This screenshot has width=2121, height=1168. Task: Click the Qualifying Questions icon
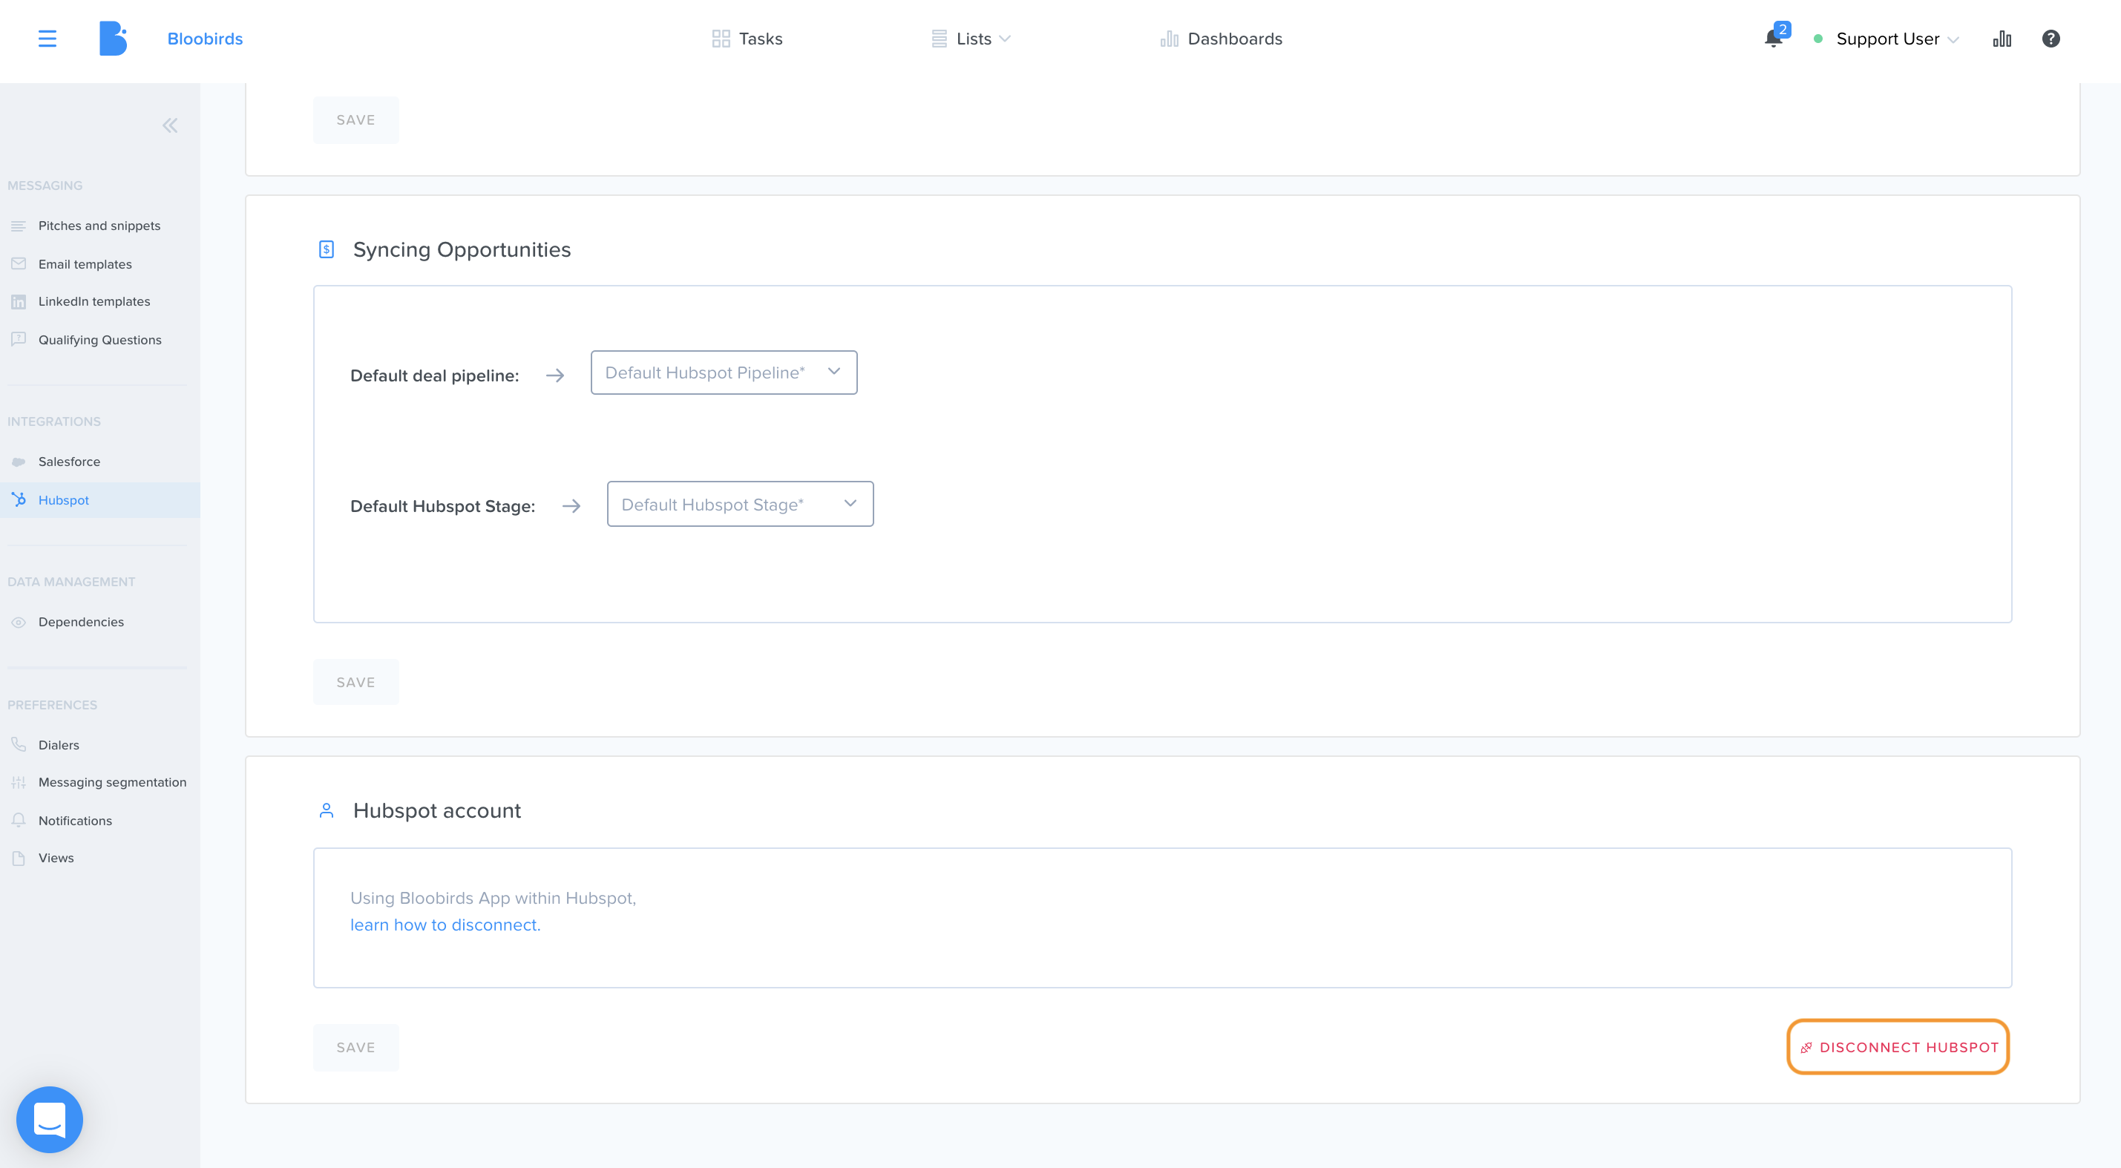tap(18, 339)
